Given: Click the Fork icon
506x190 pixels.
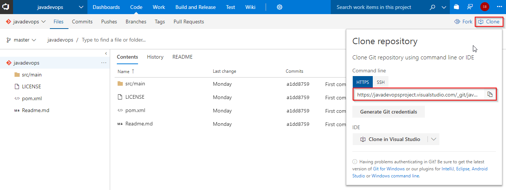Looking at the screenshot, I should [x=457, y=22].
